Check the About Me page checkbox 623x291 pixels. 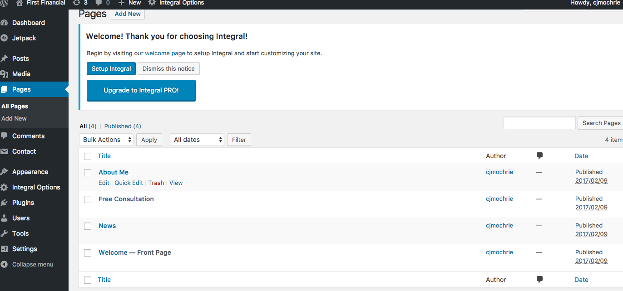click(x=88, y=173)
